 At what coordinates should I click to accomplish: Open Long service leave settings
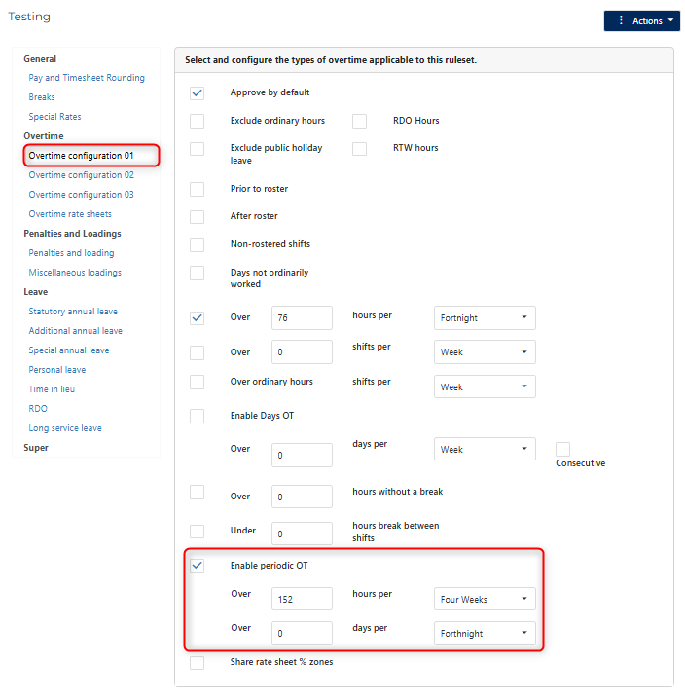65,428
